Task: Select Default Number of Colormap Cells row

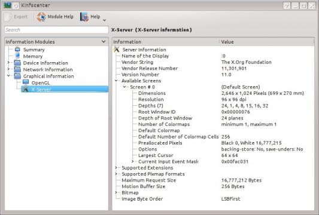Action: coord(178,137)
